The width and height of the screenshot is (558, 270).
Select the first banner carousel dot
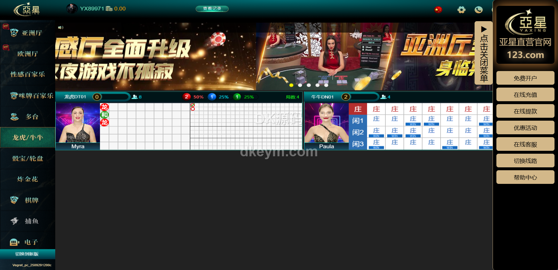(x=291, y=85)
